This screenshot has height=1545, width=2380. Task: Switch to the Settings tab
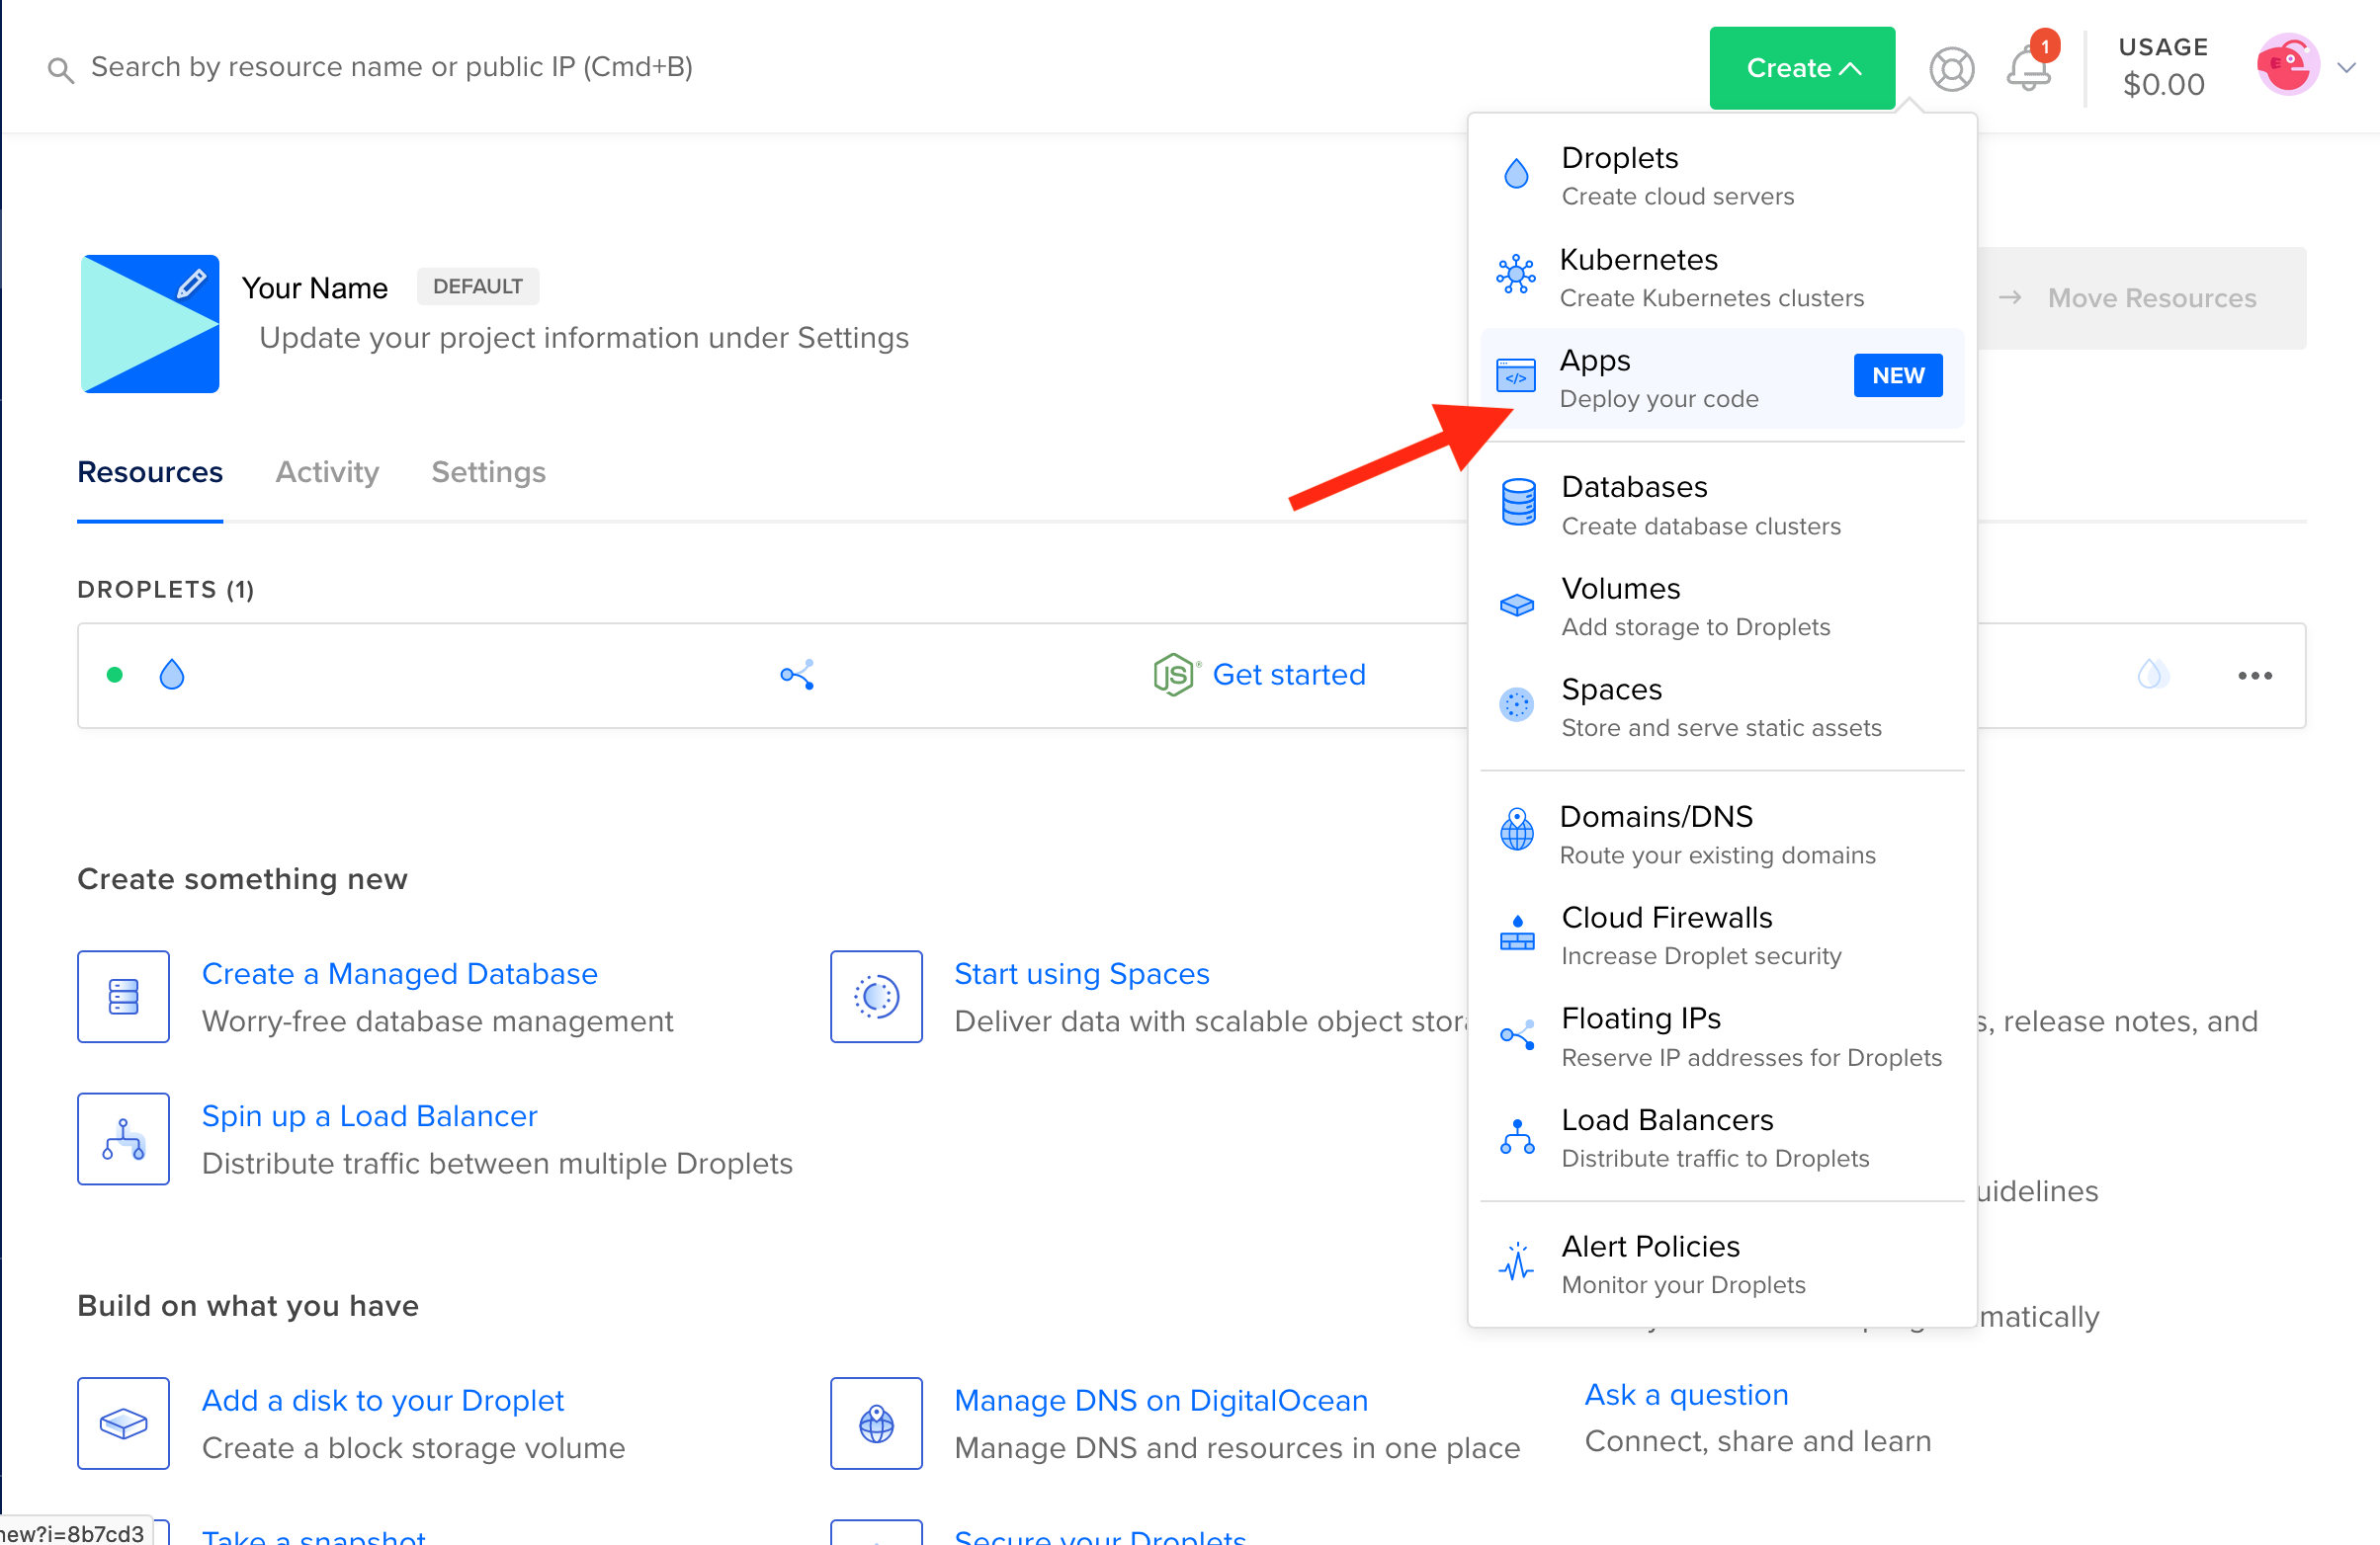point(488,471)
